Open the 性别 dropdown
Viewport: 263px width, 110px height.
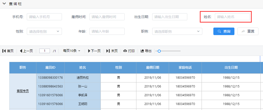(x=44, y=31)
